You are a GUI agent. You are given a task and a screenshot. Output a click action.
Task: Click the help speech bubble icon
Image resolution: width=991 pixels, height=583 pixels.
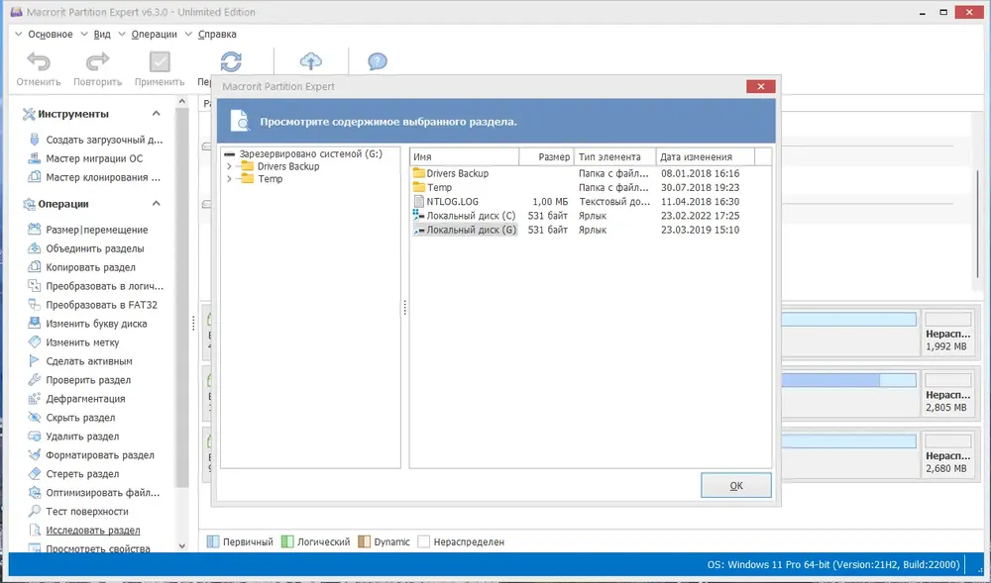click(x=378, y=61)
